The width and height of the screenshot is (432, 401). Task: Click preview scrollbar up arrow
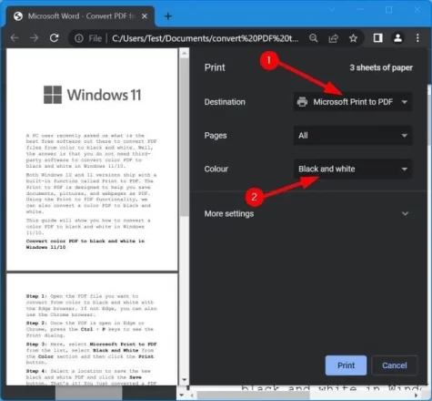click(x=184, y=53)
